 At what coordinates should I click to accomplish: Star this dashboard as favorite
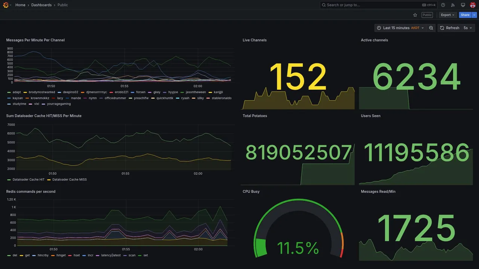[415, 15]
